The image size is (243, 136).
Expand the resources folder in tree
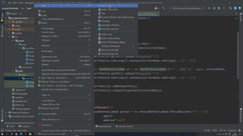16,67
